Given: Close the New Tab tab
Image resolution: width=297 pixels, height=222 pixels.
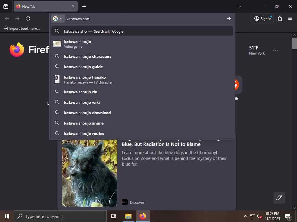Looking at the screenshot, I should [x=73, y=6].
